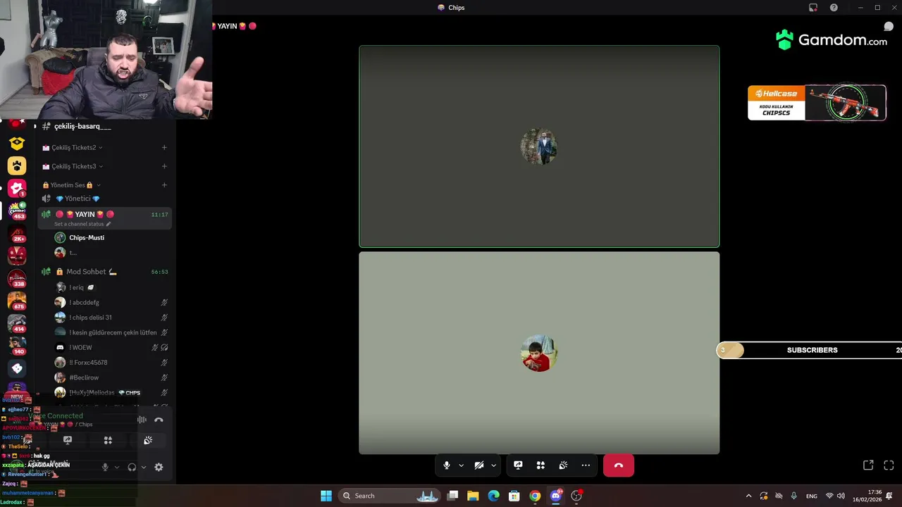This screenshot has width=902, height=507.
Task: Collapse the Çekiliş Tickets3 category
Action: tap(73, 166)
